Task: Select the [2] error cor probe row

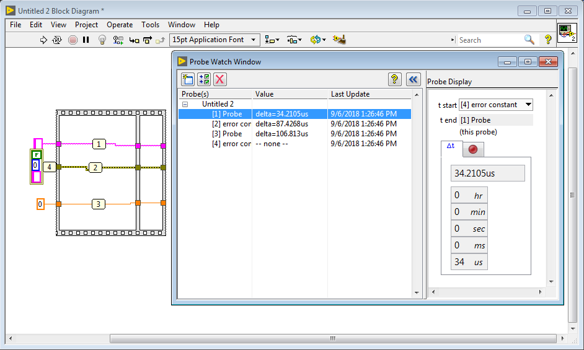Action: pos(294,124)
